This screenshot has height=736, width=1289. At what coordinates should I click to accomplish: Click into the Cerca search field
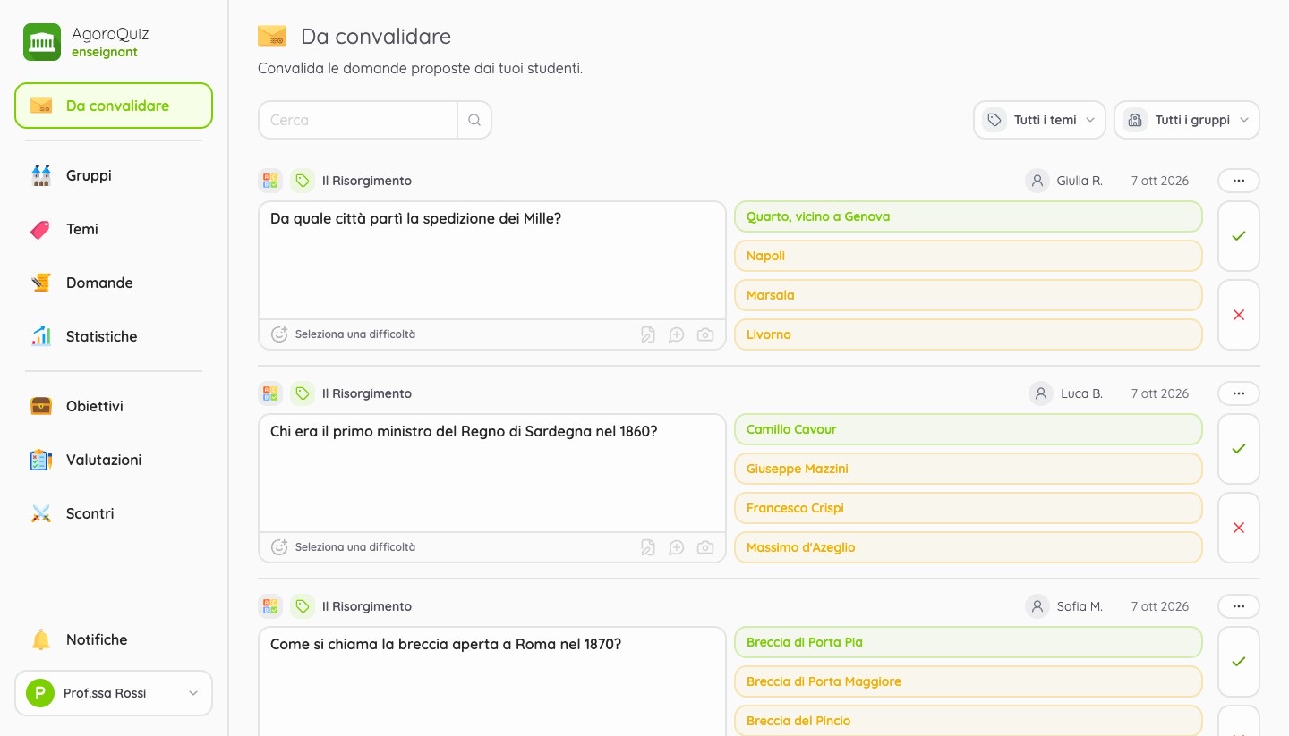coord(358,120)
